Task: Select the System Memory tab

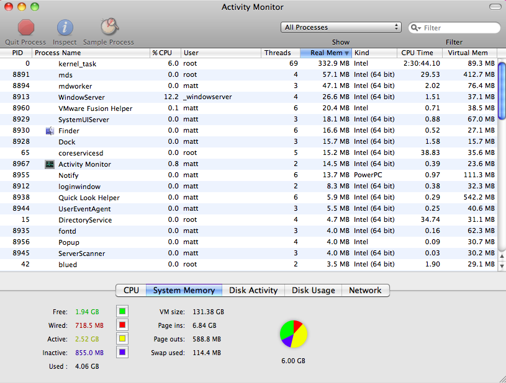Action: pos(184,290)
